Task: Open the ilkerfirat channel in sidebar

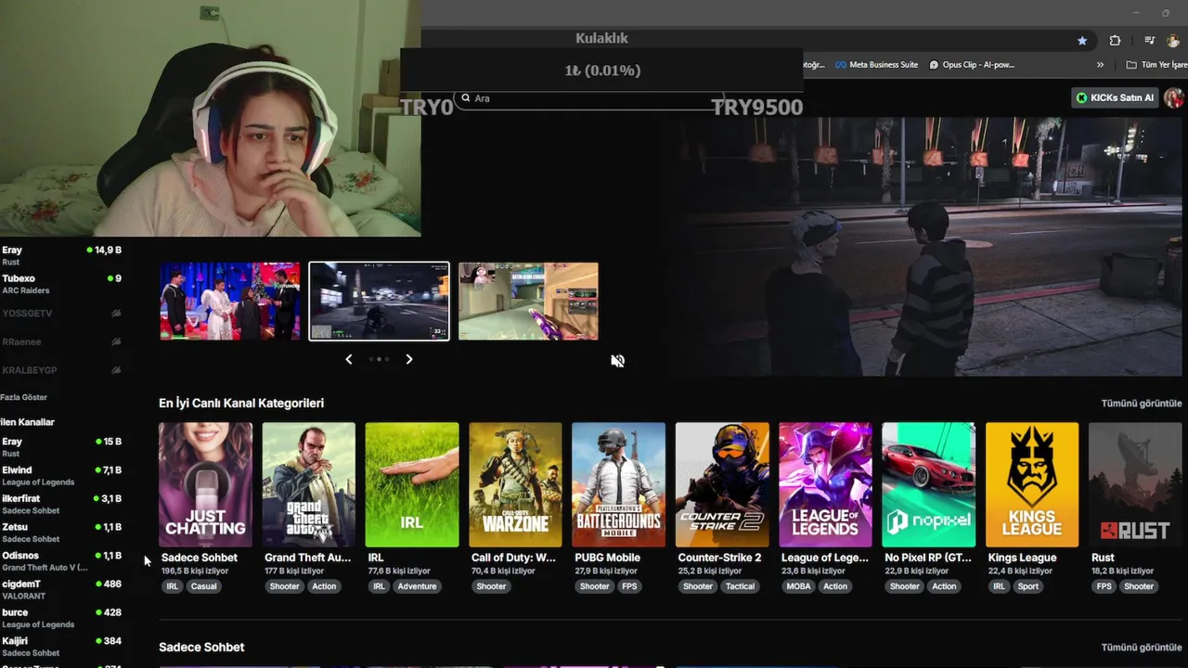Action: pos(61,504)
